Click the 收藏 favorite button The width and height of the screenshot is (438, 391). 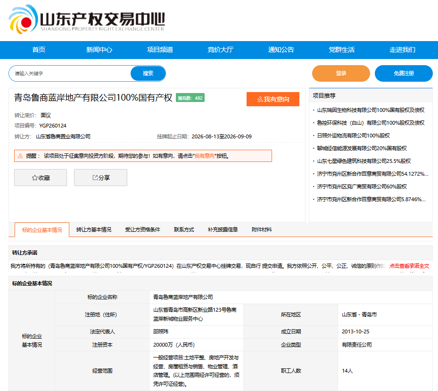tap(41, 178)
